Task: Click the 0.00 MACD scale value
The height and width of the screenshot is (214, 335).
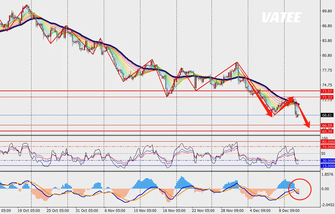Action: coord(325,189)
